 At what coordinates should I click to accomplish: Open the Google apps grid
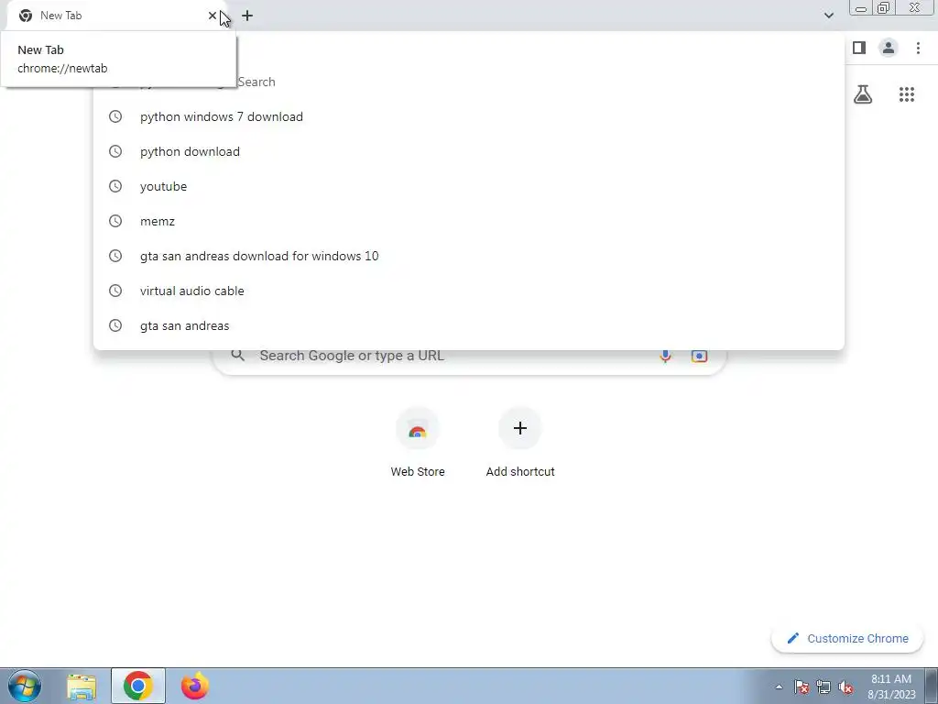click(906, 94)
